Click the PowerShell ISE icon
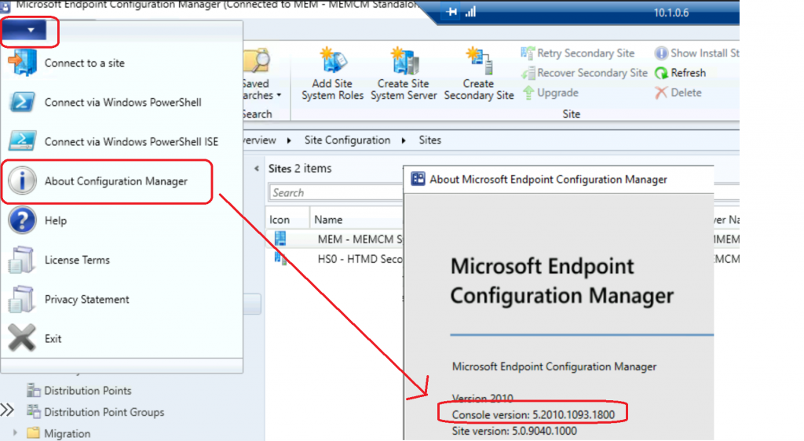The image size is (804, 441). pyautogui.click(x=23, y=141)
